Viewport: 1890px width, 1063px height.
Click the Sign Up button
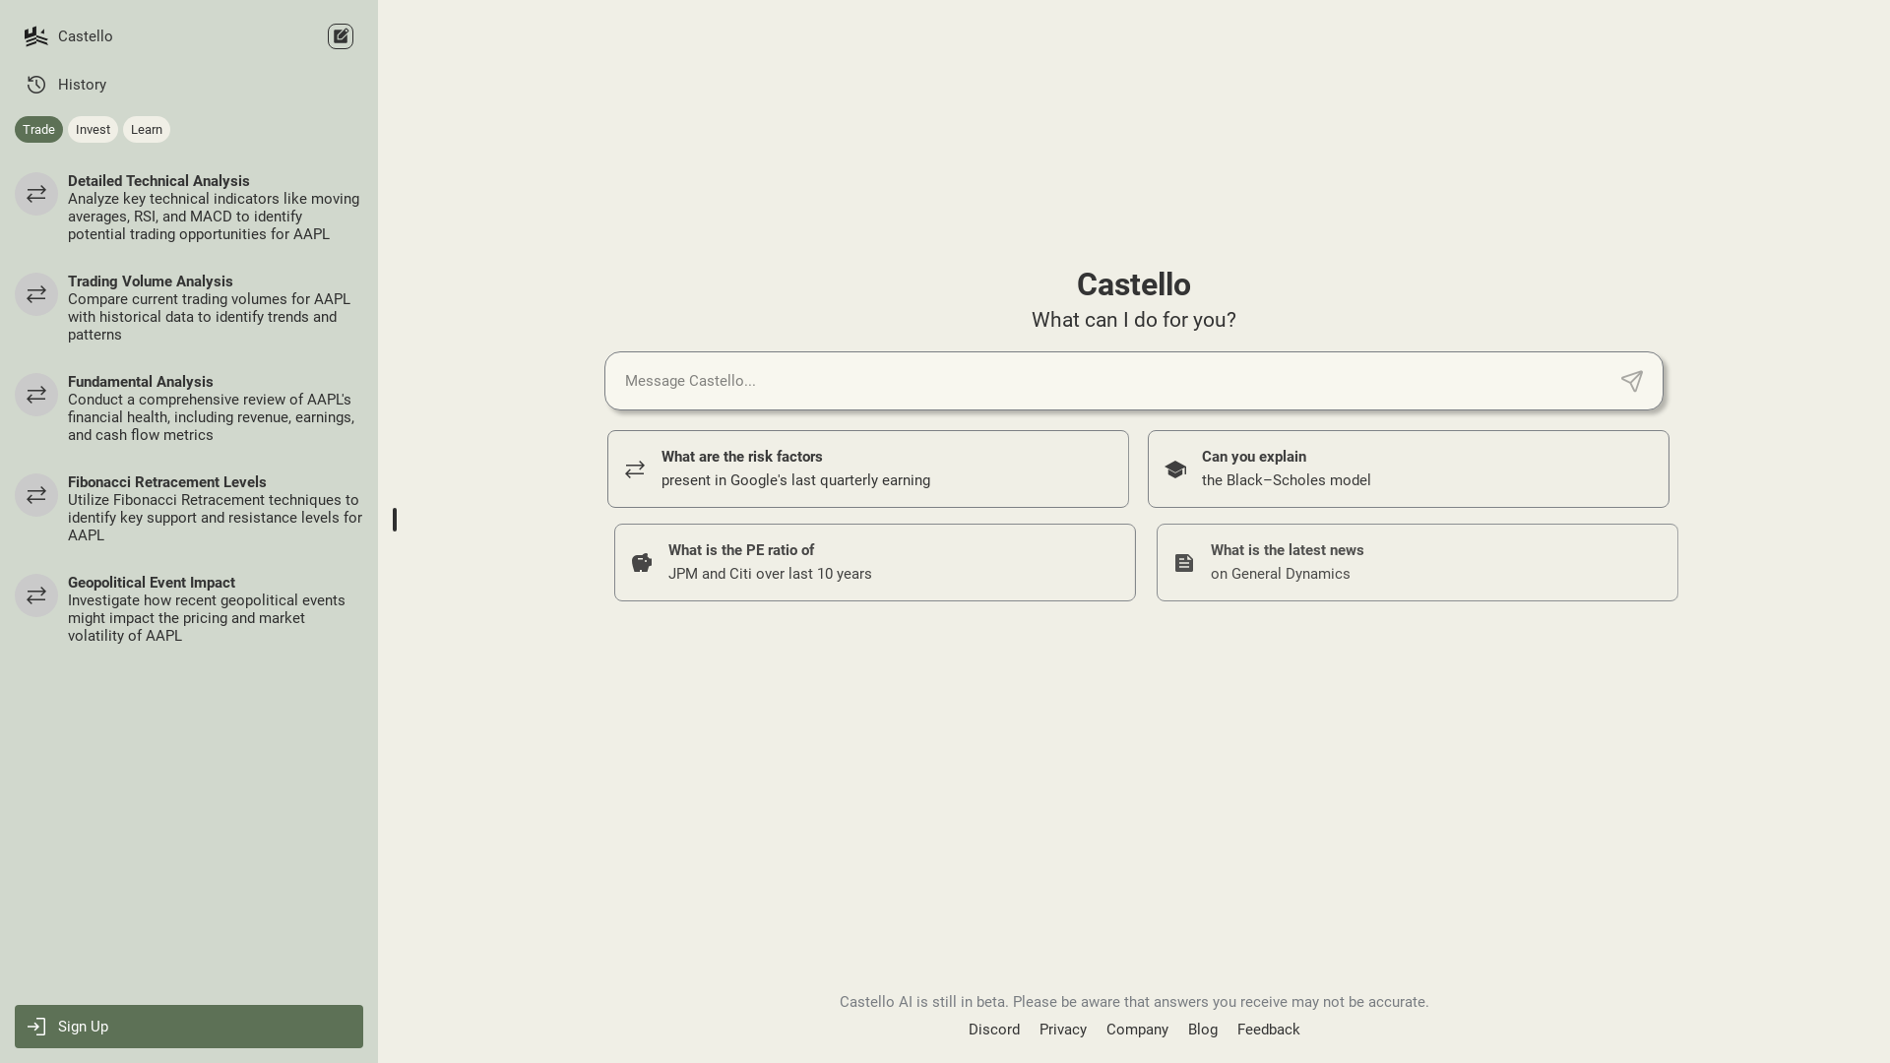tap(187, 1027)
